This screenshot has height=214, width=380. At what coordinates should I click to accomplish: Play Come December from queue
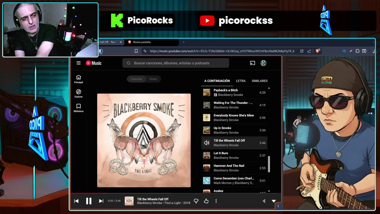[234, 180]
